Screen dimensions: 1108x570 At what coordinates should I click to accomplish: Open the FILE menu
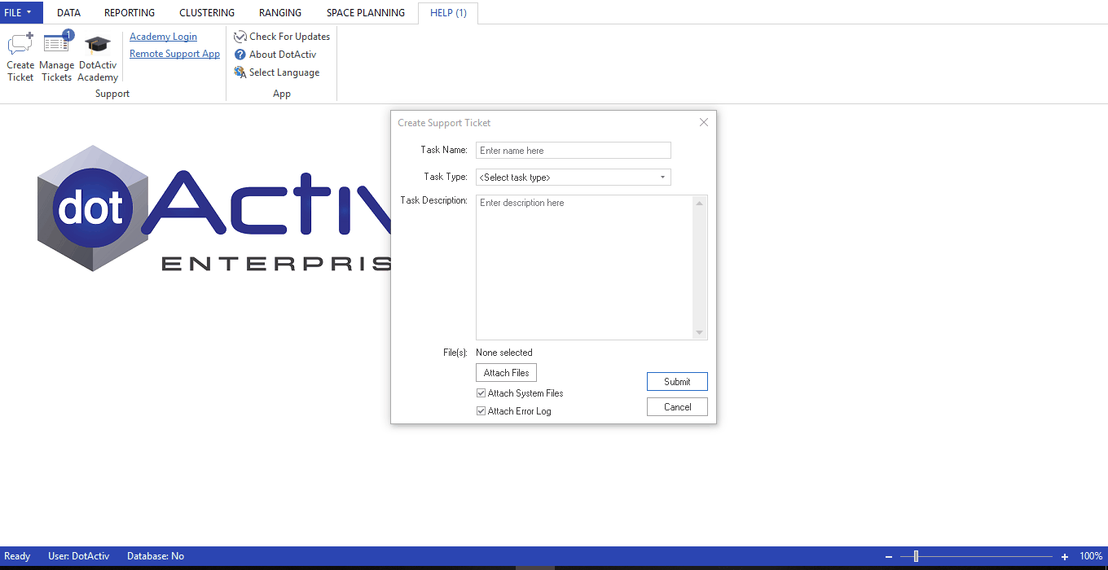coord(21,12)
